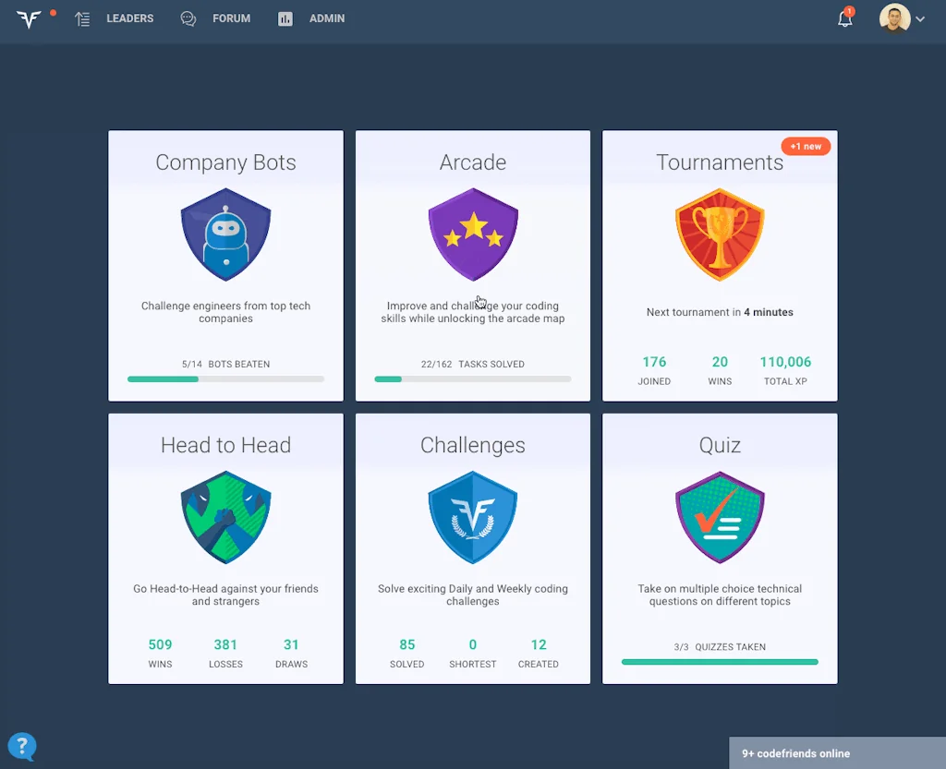Expand the '9+ codefriends online' panel
This screenshot has width=946, height=769.
click(x=837, y=753)
